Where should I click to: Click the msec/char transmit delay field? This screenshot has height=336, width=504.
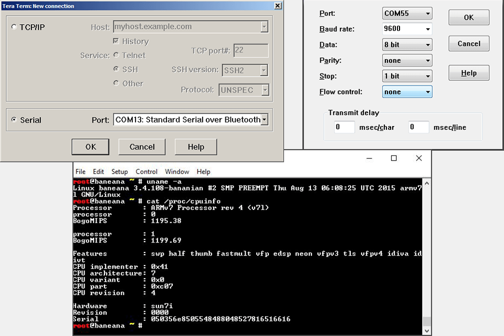pyautogui.click(x=344, y=127)
